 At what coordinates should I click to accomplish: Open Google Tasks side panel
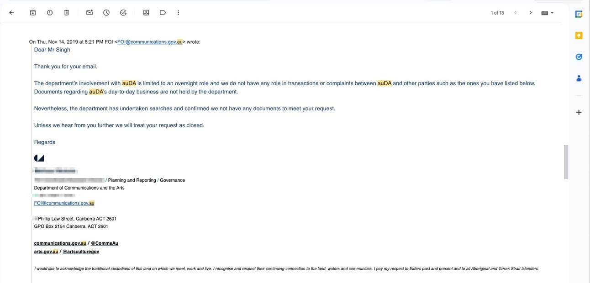579,57
